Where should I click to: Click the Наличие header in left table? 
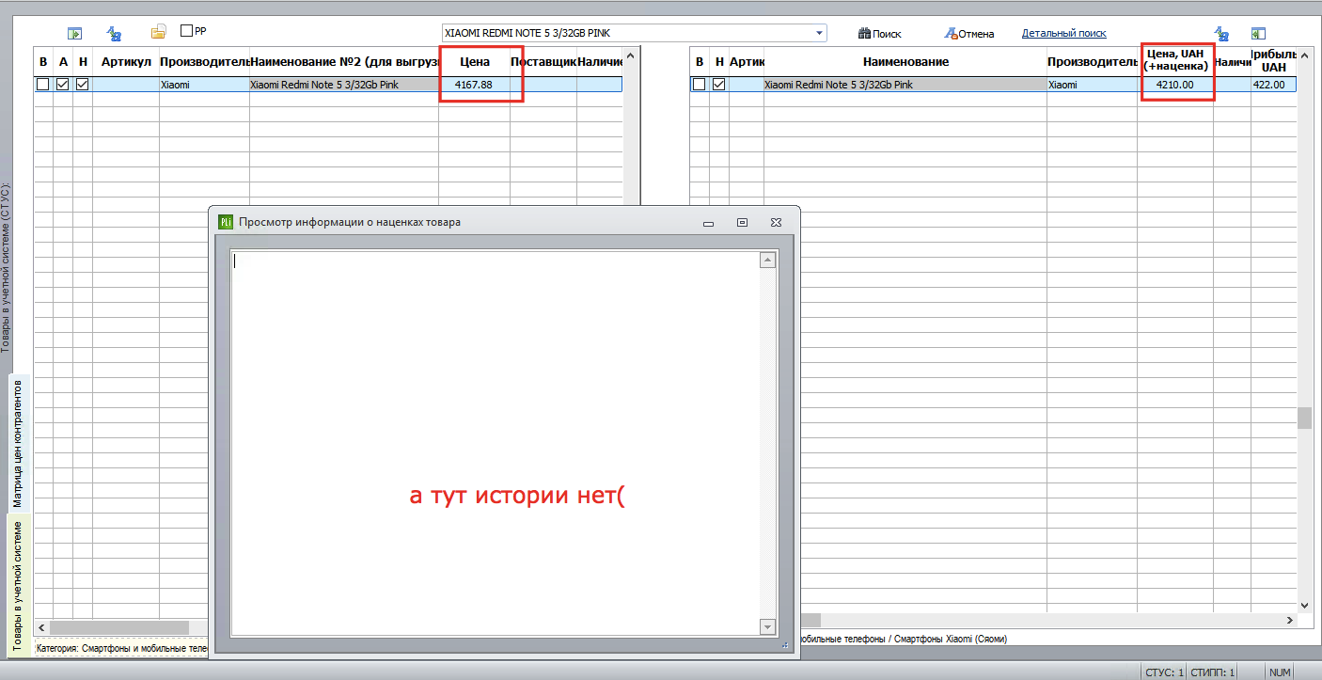pyautogui.click(x=600, y=62)
